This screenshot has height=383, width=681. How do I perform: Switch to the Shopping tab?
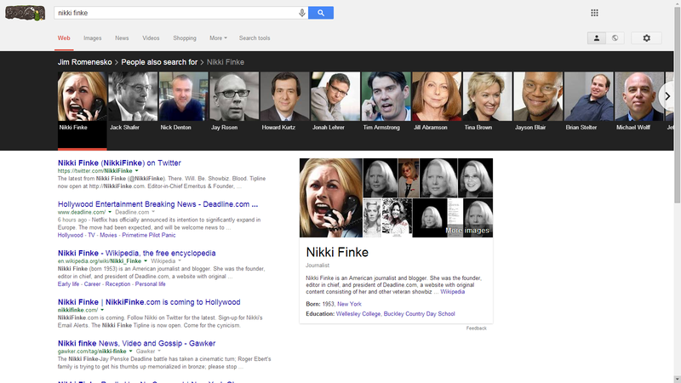tap(185, 38)
